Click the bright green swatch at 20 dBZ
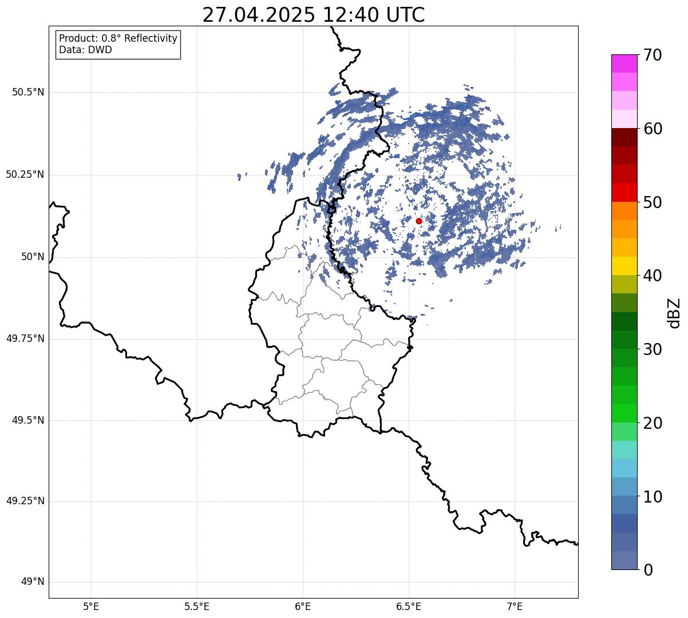 [x=624, y=413]
